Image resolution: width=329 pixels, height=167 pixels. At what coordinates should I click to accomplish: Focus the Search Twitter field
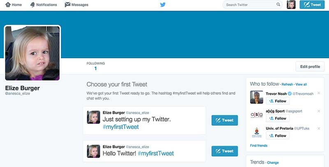[x=253, y=5]
